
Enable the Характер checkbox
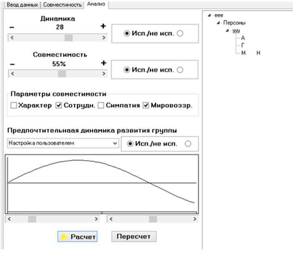coord(14,106)
